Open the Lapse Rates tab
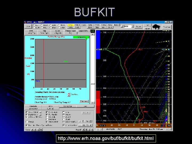Image resolution: width=192 pixels, height=144 pixels. click(x=83, y=31)
